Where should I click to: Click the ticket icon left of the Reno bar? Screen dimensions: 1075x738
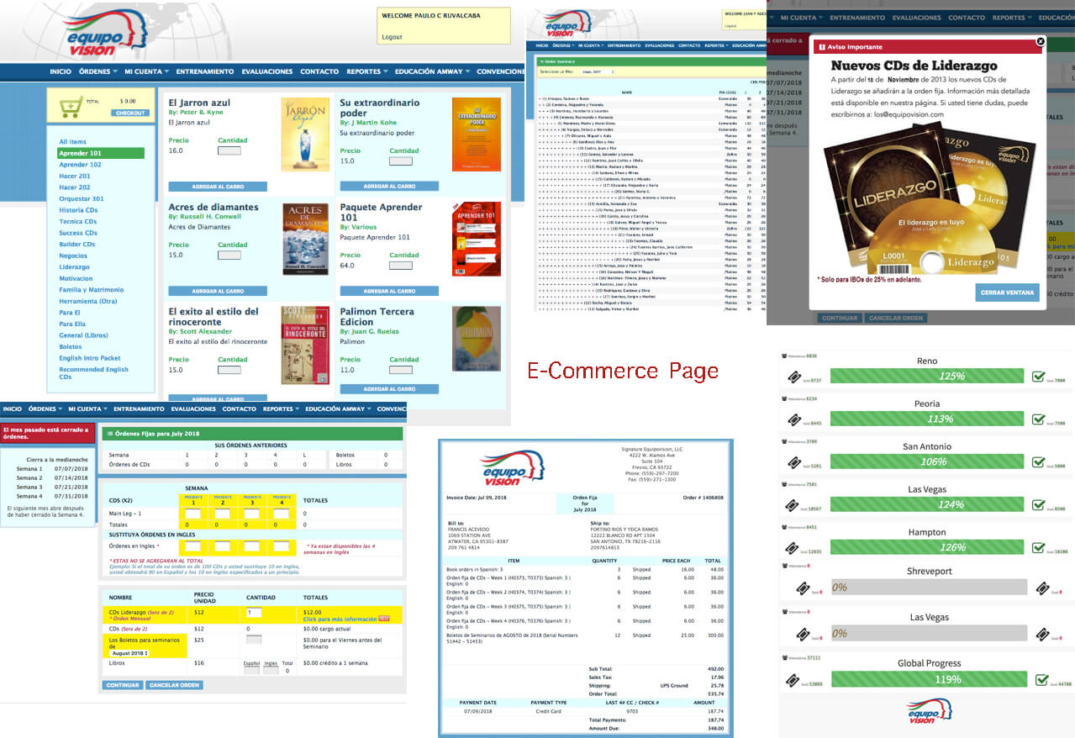pos(794,376)
